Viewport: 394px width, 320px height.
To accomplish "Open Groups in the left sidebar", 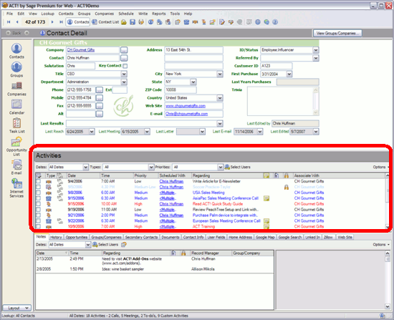I will point(16,69).
